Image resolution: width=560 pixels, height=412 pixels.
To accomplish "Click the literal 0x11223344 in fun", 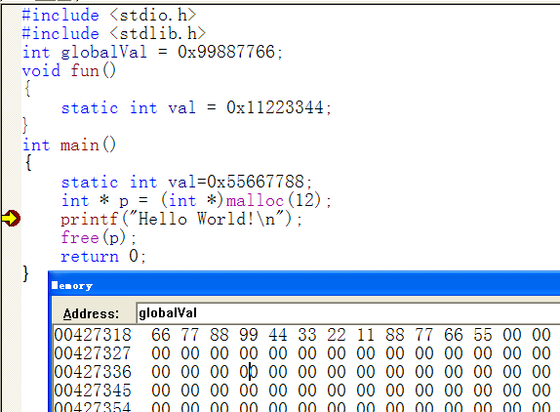I will 275,107.
